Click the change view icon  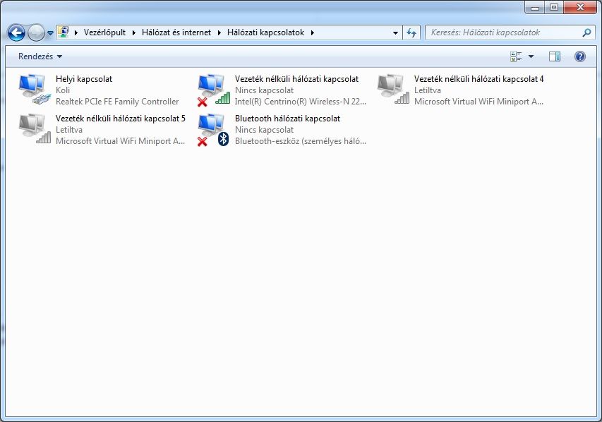516,56
